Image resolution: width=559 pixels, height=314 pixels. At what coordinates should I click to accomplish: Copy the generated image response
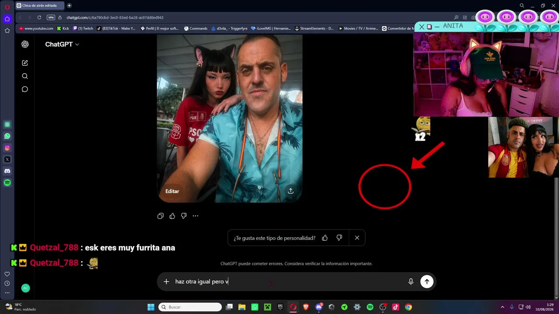pos(160,216)
